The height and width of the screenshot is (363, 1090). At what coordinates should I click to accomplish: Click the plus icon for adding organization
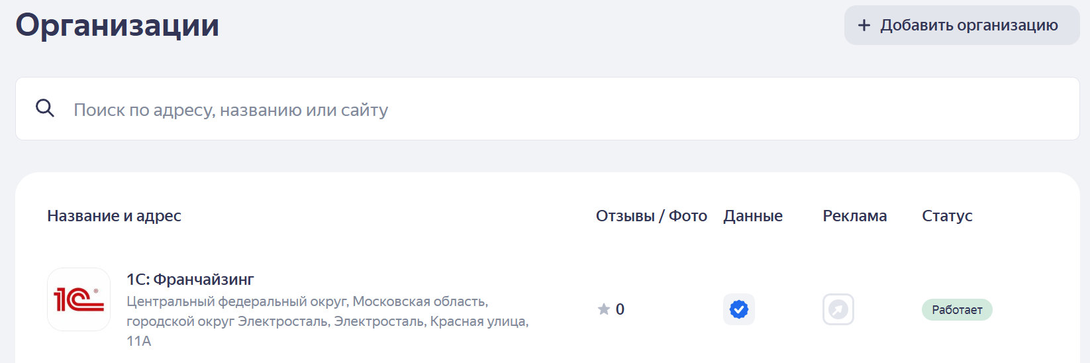pos(864,26)
